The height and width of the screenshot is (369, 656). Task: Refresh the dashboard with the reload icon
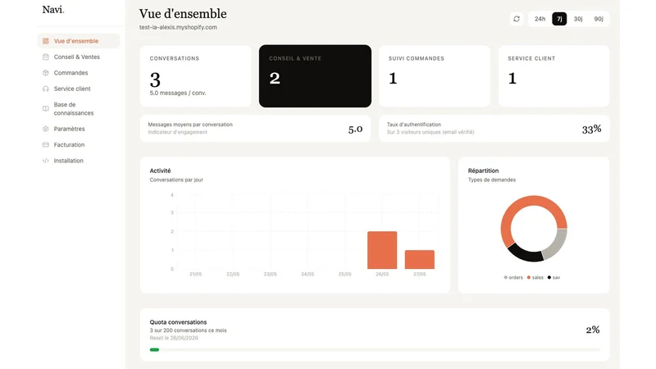(x=517, y=19)
